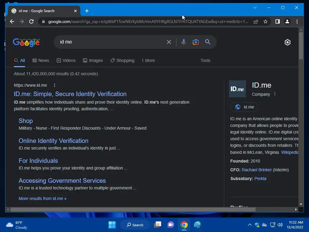Screen dimensions: 309x232
Task: Open the Wikipedia source link
Action: [x=290, y=152]
